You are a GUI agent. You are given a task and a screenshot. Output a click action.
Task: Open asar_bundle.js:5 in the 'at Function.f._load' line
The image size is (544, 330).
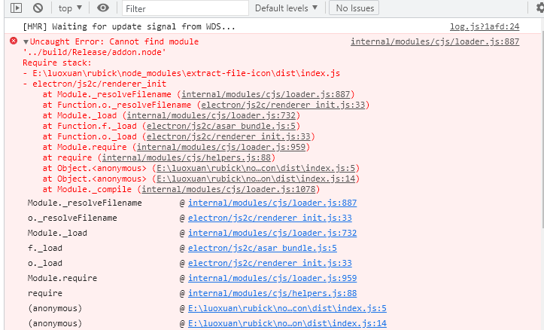pos(221,126)
